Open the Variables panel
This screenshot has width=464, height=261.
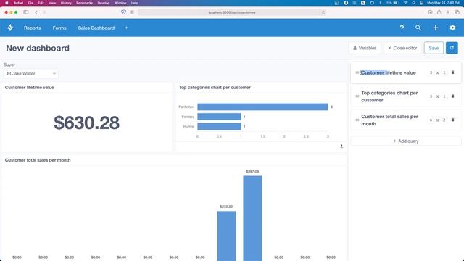[x=365, y=48]
